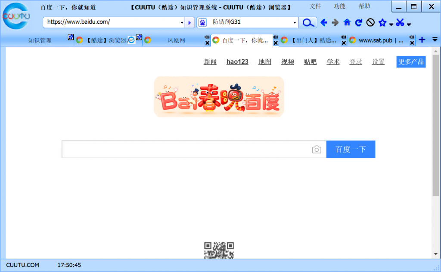The height and width of the screenshot is (272, 441).
Task: Toggle pinned icon on 知识管理 tab
Action: pyautogui.click(x=71, y=37)
